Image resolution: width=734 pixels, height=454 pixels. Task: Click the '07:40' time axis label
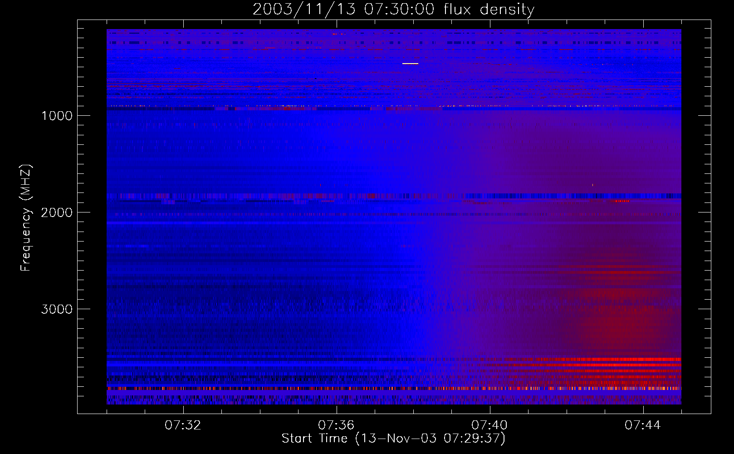pyautogui.click(x=489, y=425)
